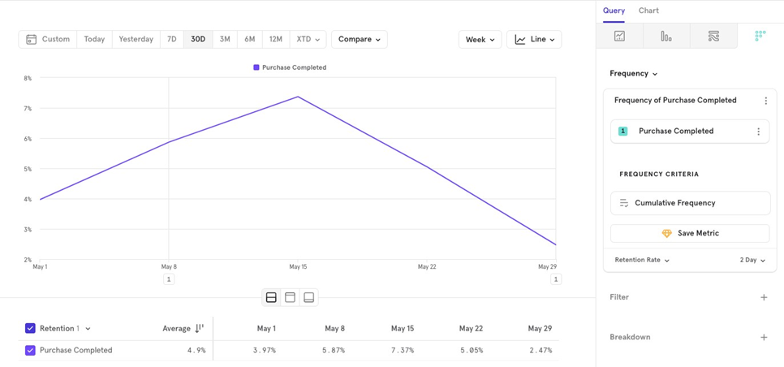Click the Cumulative Frequency criteria button

[690, 203]
